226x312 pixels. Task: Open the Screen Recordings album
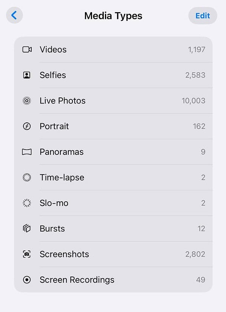[x=77, y=280]
